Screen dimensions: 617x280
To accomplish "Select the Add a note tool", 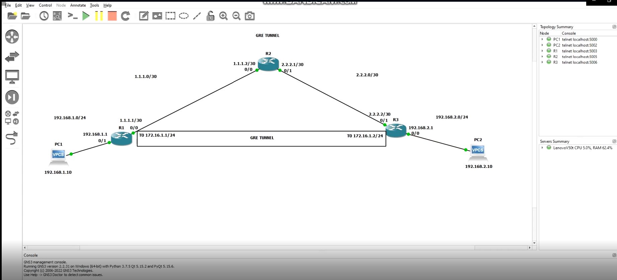I will [x=144, y=16].
